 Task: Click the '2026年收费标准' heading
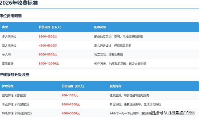click(19, 3)
